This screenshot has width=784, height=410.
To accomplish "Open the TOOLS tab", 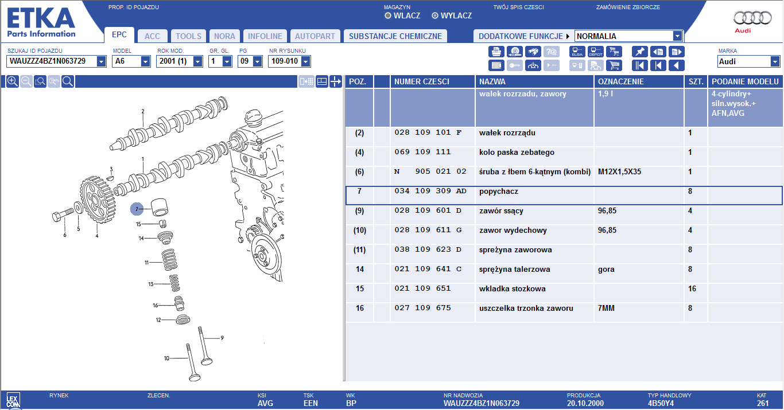I will [x=188, y=36].
